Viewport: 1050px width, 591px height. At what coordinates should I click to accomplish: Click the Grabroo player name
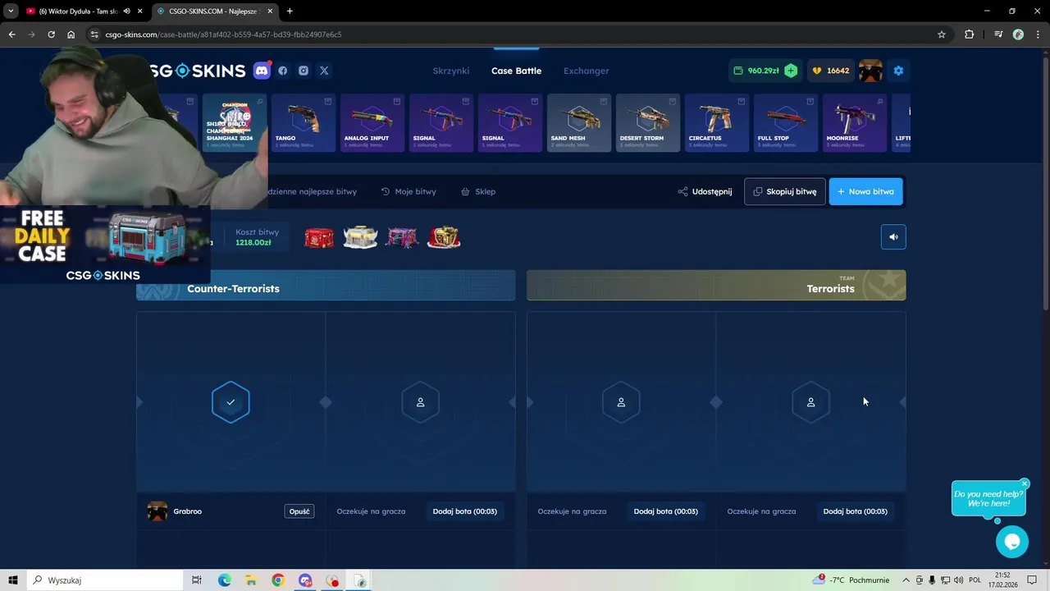pyautogui.click(x=187, y=511)
